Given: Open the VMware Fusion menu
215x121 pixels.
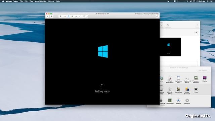Looking at the screenshot, I should (12, 1).
